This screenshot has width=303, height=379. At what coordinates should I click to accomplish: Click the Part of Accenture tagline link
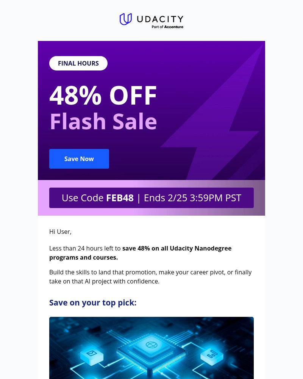point(167,26)
